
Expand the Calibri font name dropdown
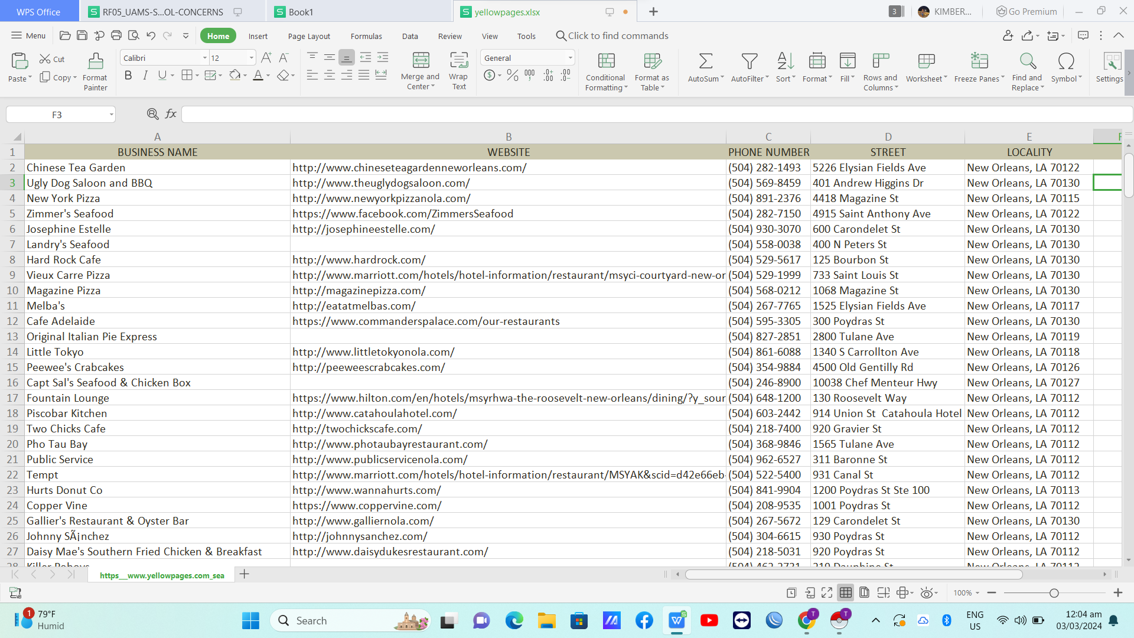click(205, 58)
